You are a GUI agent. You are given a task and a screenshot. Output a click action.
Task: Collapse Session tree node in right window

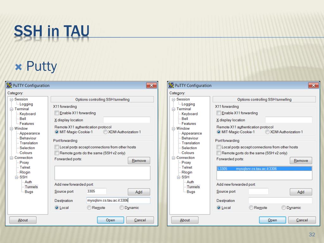pos(174,99)
